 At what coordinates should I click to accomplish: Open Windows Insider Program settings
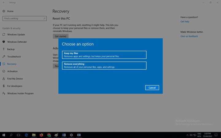(21, 93)
